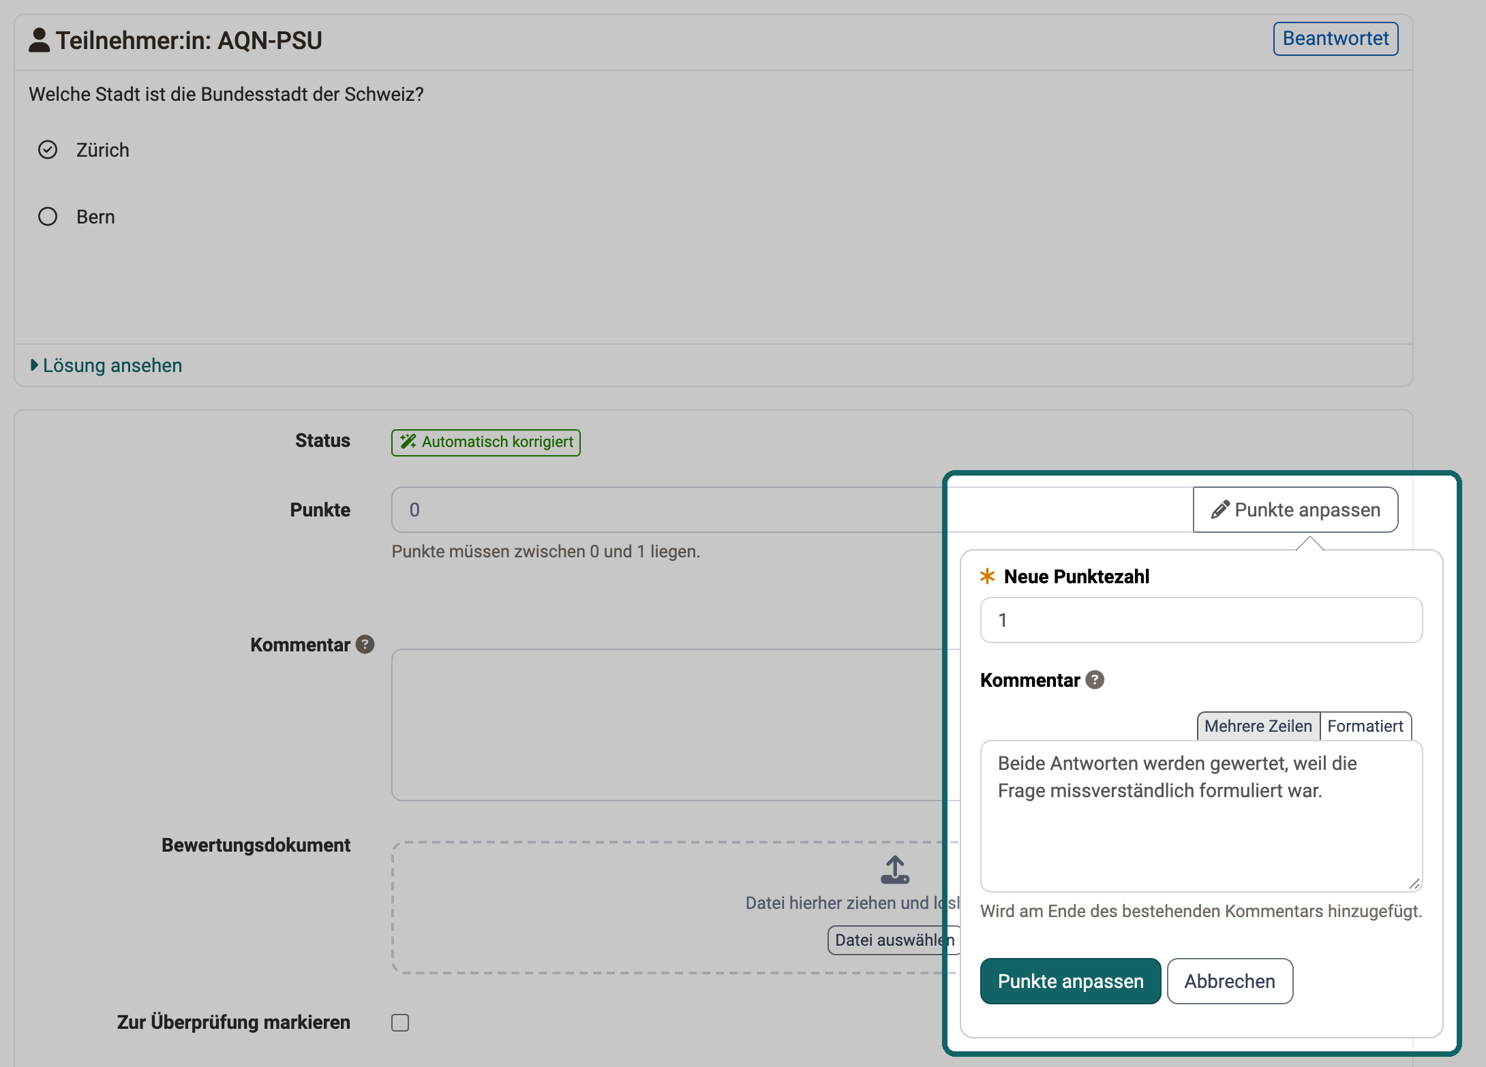Expand Lösung ansehen section
The height and width of the screenshot is (1067, 1486).
[x=106, y=365]
